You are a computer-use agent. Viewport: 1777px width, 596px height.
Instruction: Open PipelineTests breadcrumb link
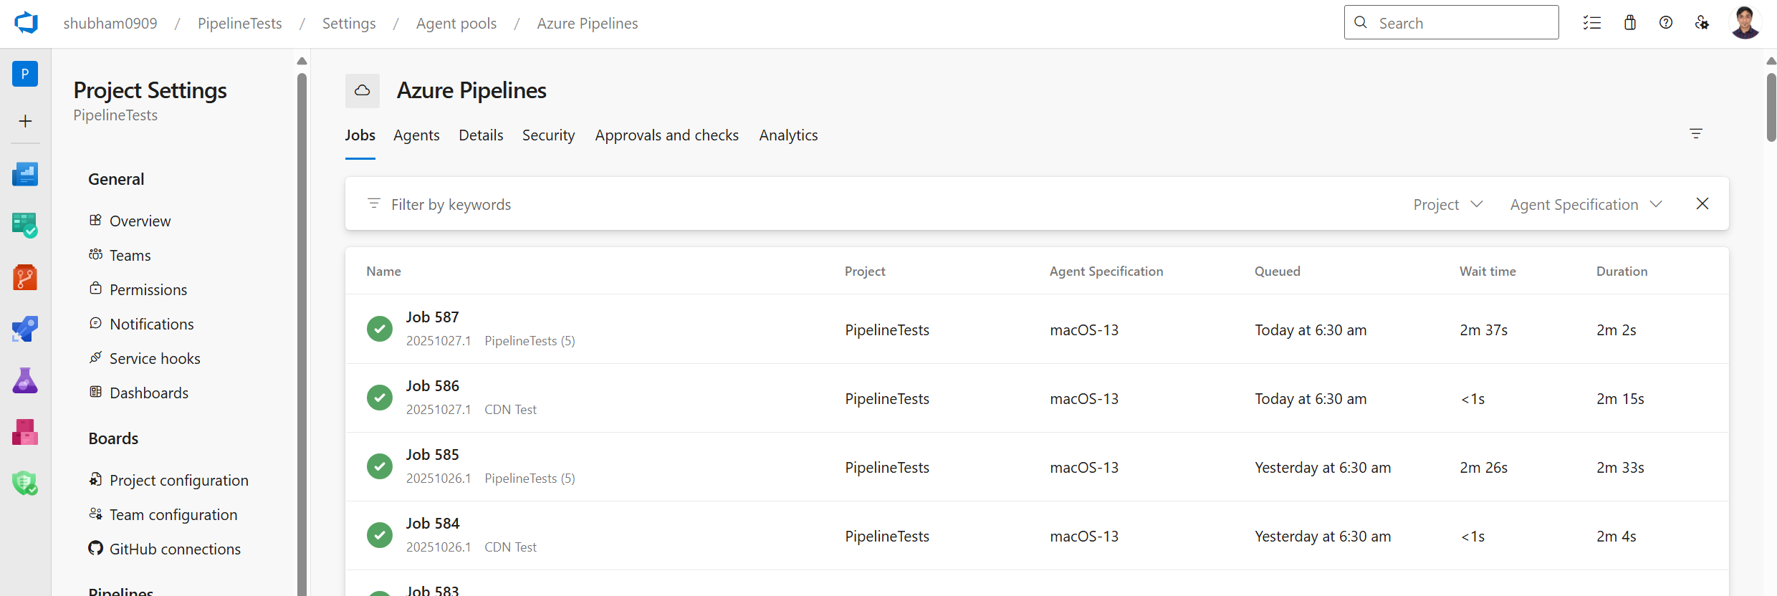pyautogui.click(x=240, y=24)
